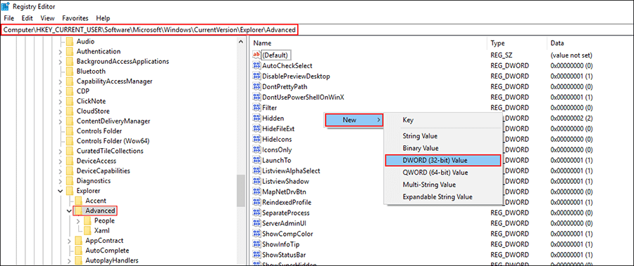Open the Favorites menu
Screen dimensions: 634x266
[x=75, y=18]
